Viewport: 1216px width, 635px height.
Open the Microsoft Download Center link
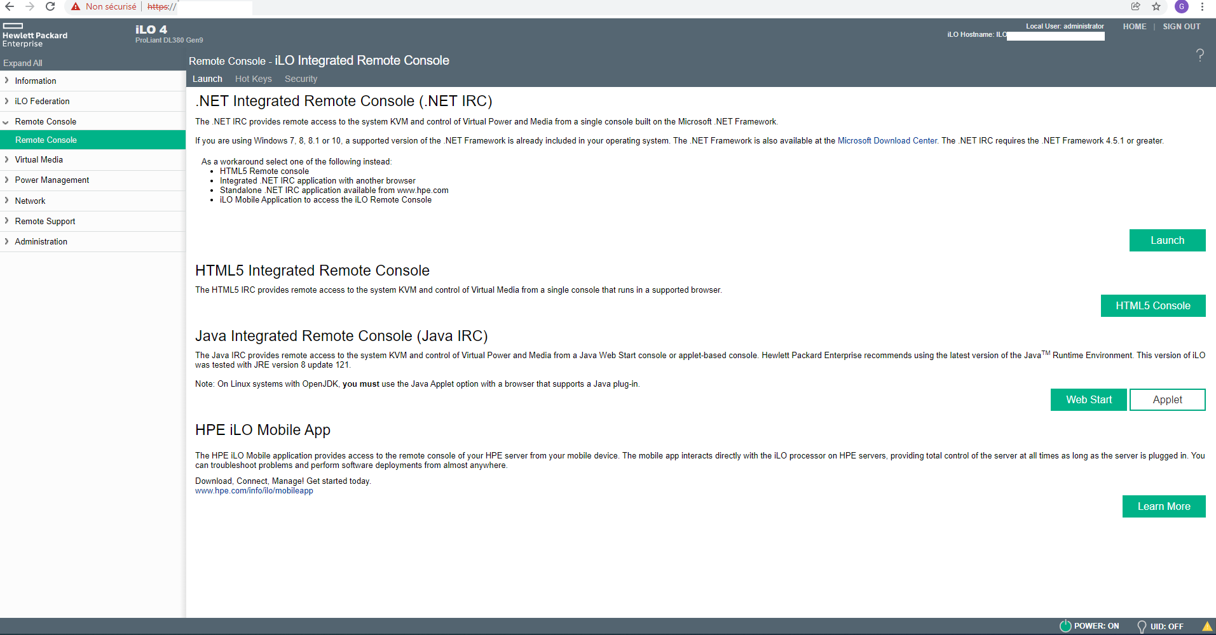[887, 141]
